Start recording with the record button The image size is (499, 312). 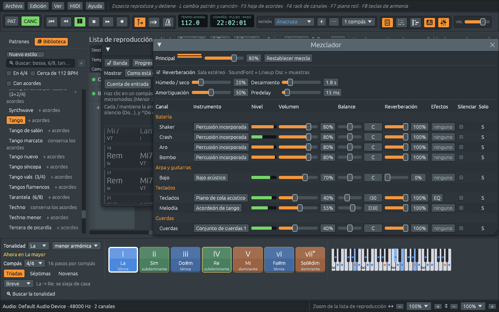click(122, 21)
